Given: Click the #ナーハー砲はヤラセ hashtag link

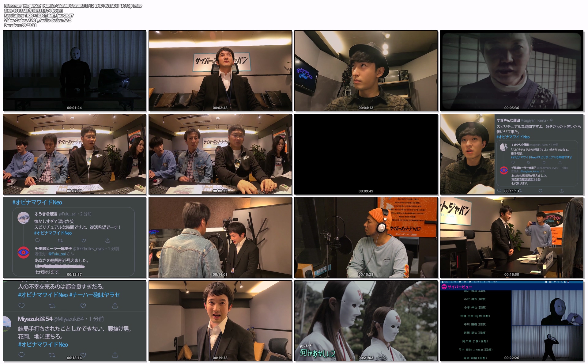Looking at the screenshot, I should pos(94,295).
